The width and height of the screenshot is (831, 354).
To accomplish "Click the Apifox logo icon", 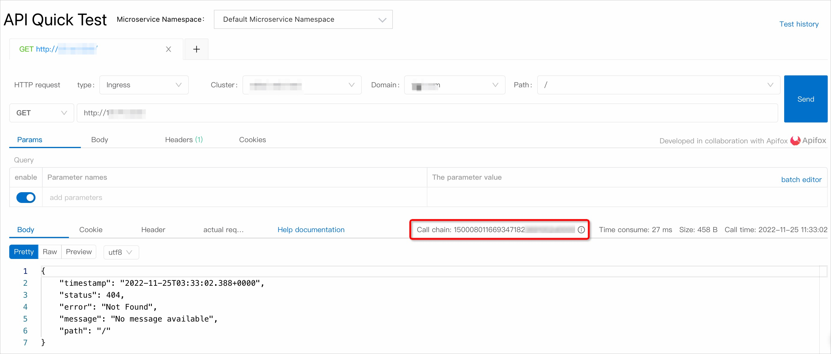I will (x=795, y=141).
